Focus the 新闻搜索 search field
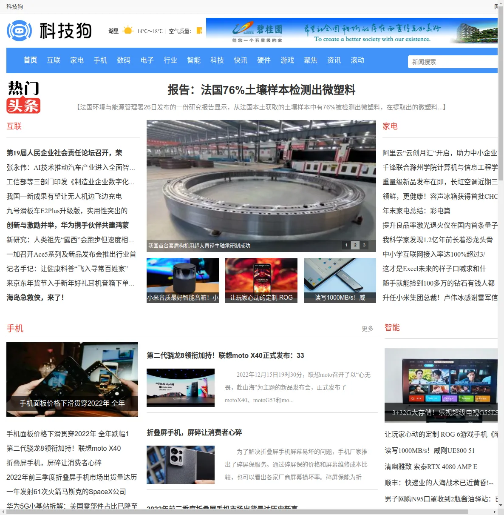The height and width of the screenshot is (515, 504). click(x=453, y=62)
